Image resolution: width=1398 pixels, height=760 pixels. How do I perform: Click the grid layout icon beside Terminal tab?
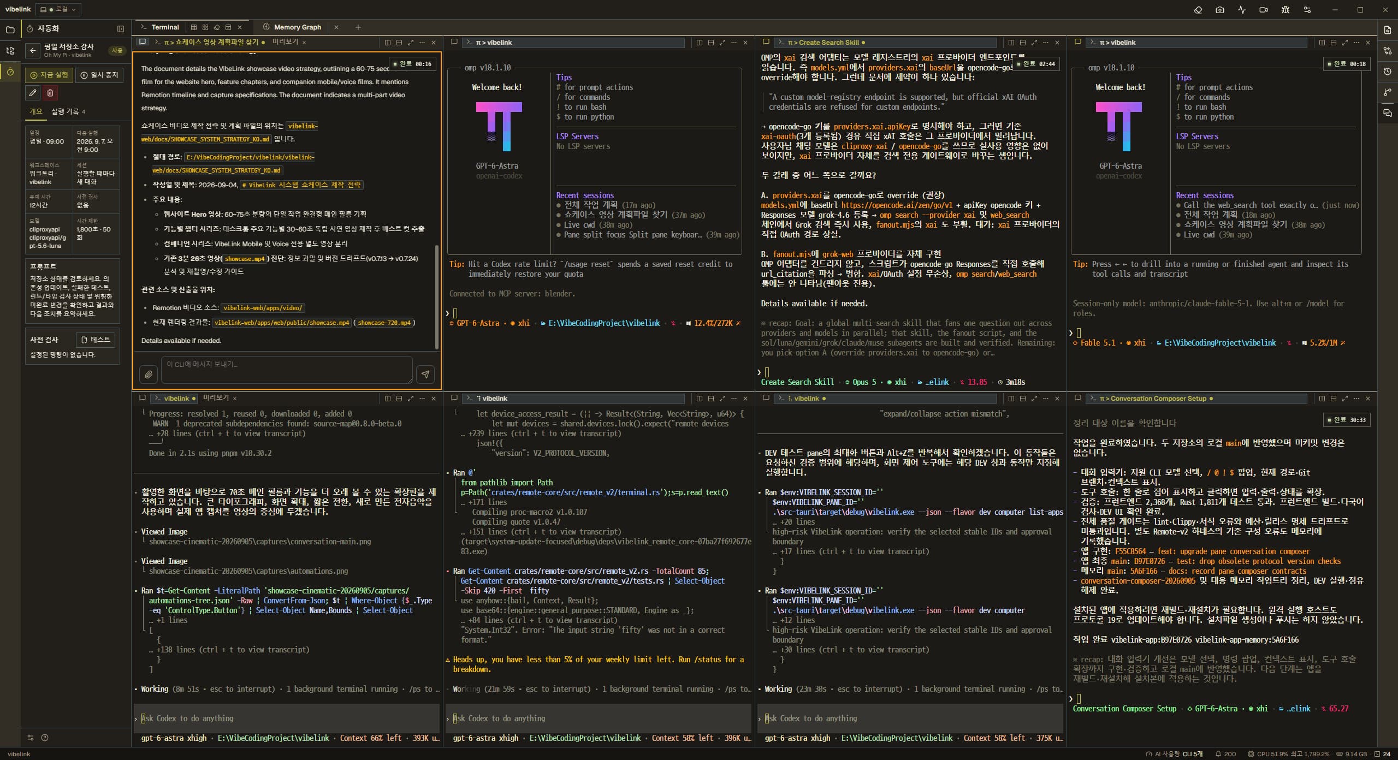tap(193, 27)
